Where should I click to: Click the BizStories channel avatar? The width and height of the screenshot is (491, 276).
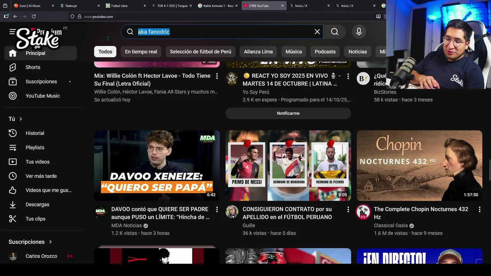[x=363, y=79]
